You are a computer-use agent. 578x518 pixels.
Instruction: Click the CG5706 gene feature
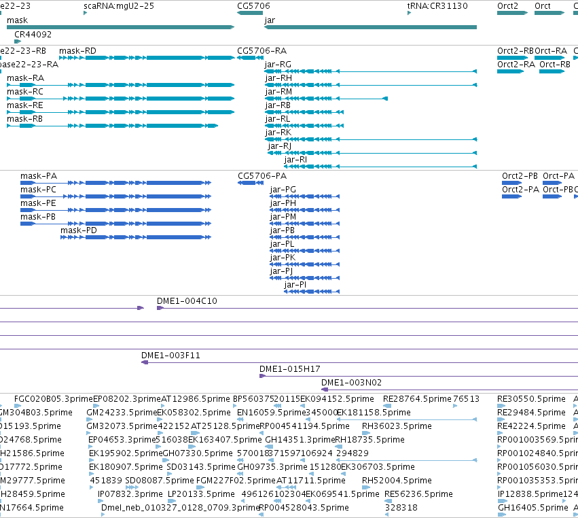250,13
